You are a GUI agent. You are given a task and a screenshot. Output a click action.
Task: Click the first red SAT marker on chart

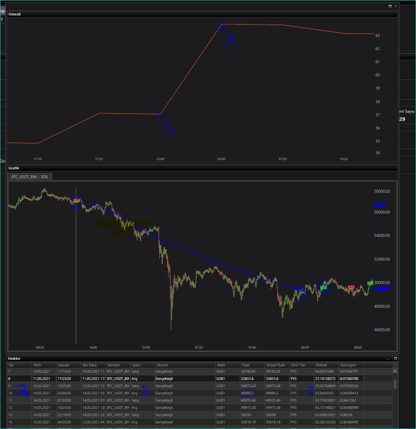(76, 200)
